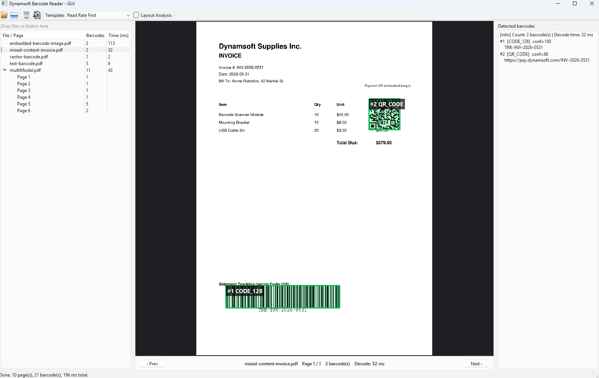Click barcode count 11 for multiModal.pdf
599x378 pixels.
point(88,70)
